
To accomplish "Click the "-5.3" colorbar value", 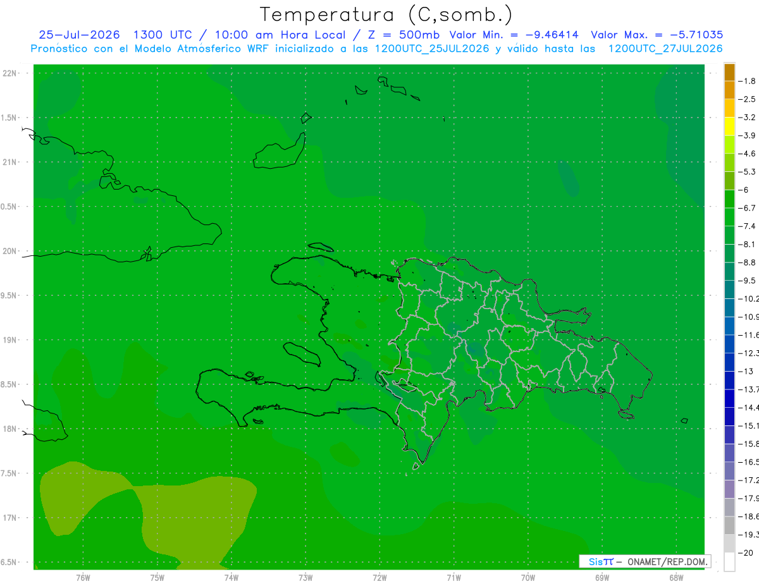I will pyautogui.click(x=747, y=171).
